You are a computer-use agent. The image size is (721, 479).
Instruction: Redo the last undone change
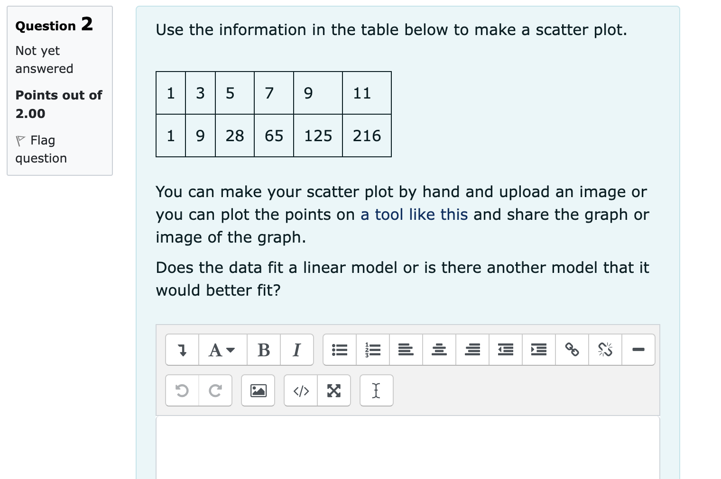(x=215, y=390)
